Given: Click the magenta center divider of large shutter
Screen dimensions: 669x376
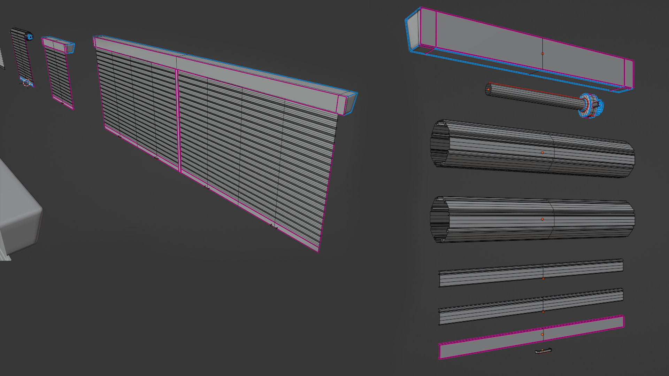Looking at the screenshot, I should tap(178, 121).
